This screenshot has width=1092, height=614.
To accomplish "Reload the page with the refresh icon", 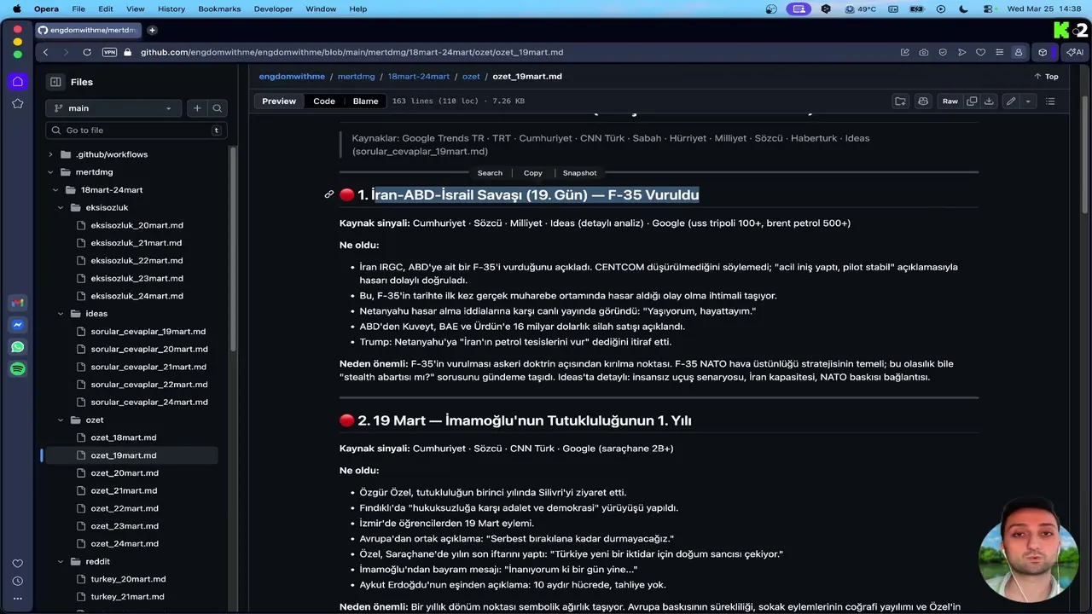I will [x=87, y=52].
